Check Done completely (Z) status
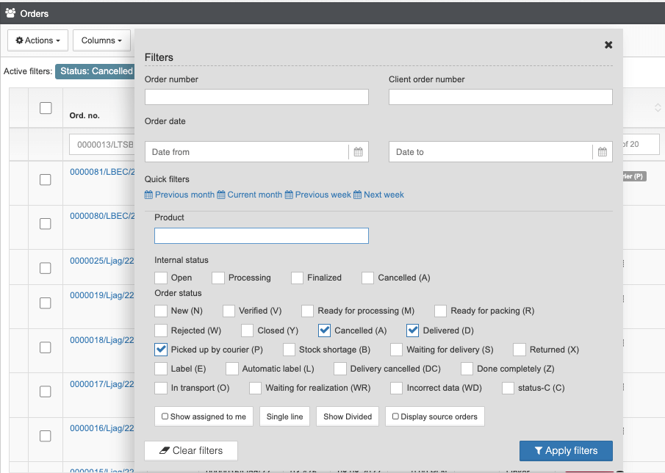Image resolution: width=665 pixels, height=473 pixels. tap(467, 369)
